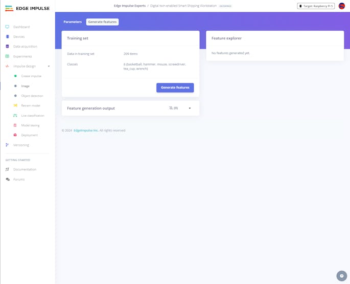350x284 pixels.
Task: Click the green dot by Create impulse
Action: tap(15, 76)
